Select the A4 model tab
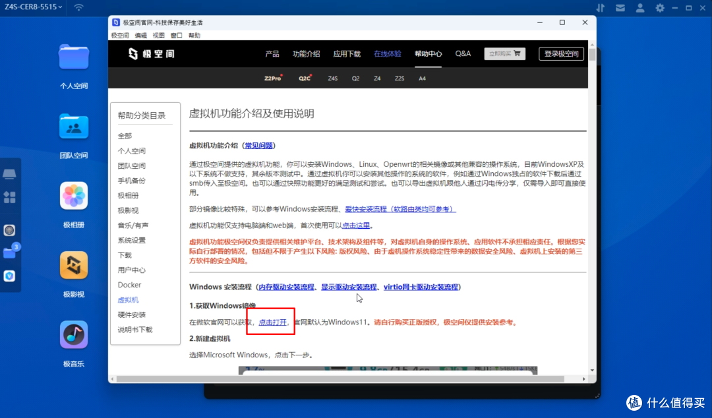This screenshot has height=418, width=712. pos(423,78)
